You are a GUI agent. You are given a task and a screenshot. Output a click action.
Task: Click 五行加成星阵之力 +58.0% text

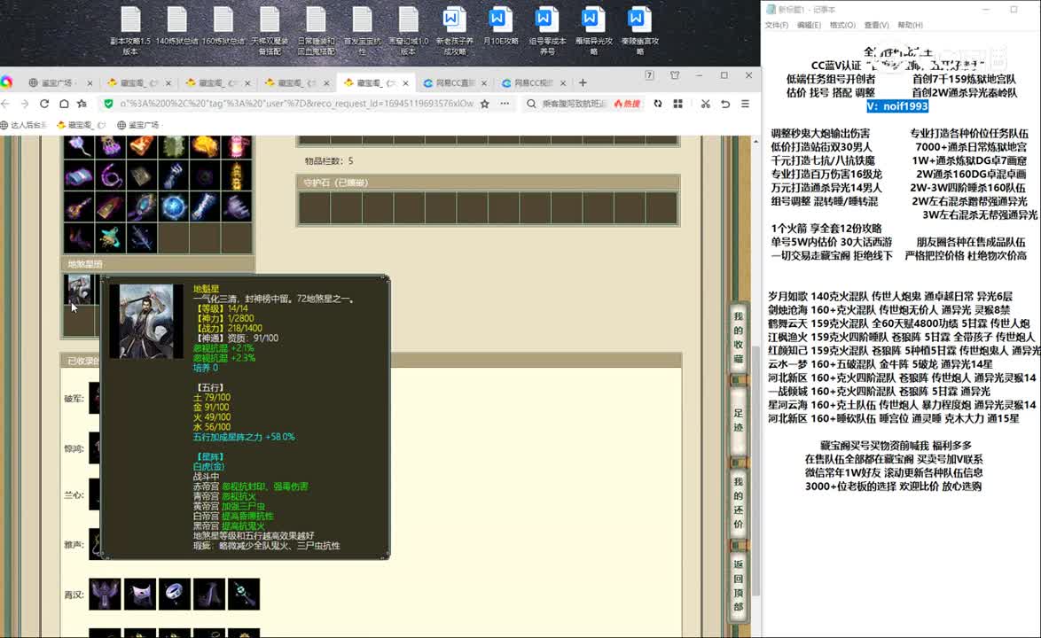click(244, 437)
